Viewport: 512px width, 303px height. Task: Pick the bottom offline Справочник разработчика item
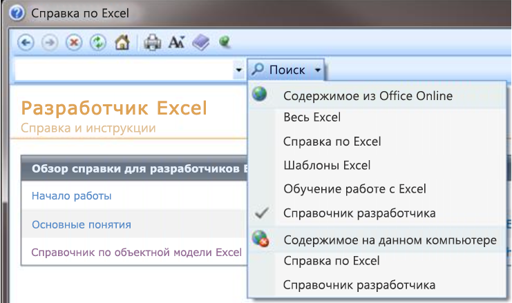pos(359,285)
